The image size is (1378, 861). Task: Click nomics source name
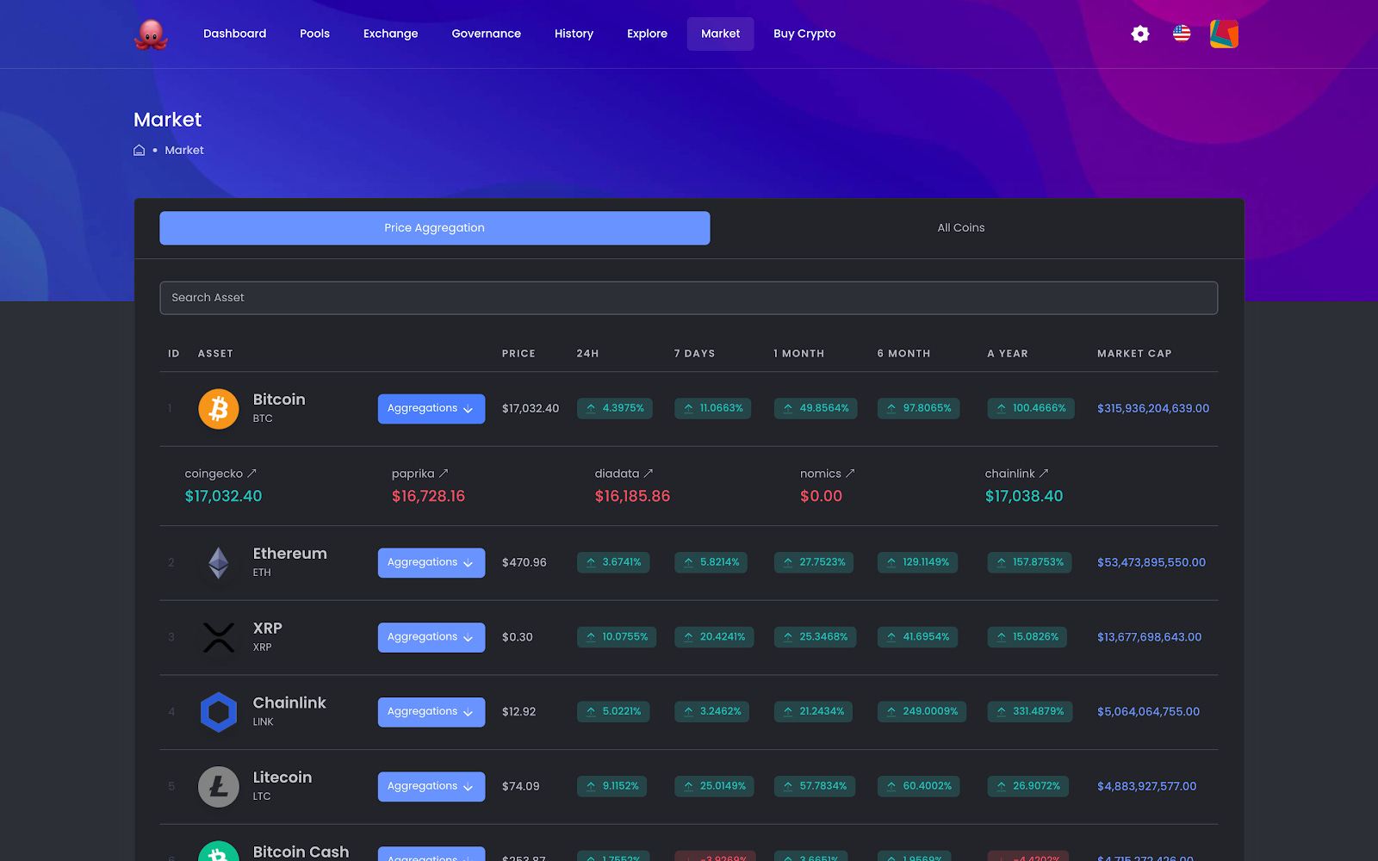pyautogui.click(x=821, y=474)
